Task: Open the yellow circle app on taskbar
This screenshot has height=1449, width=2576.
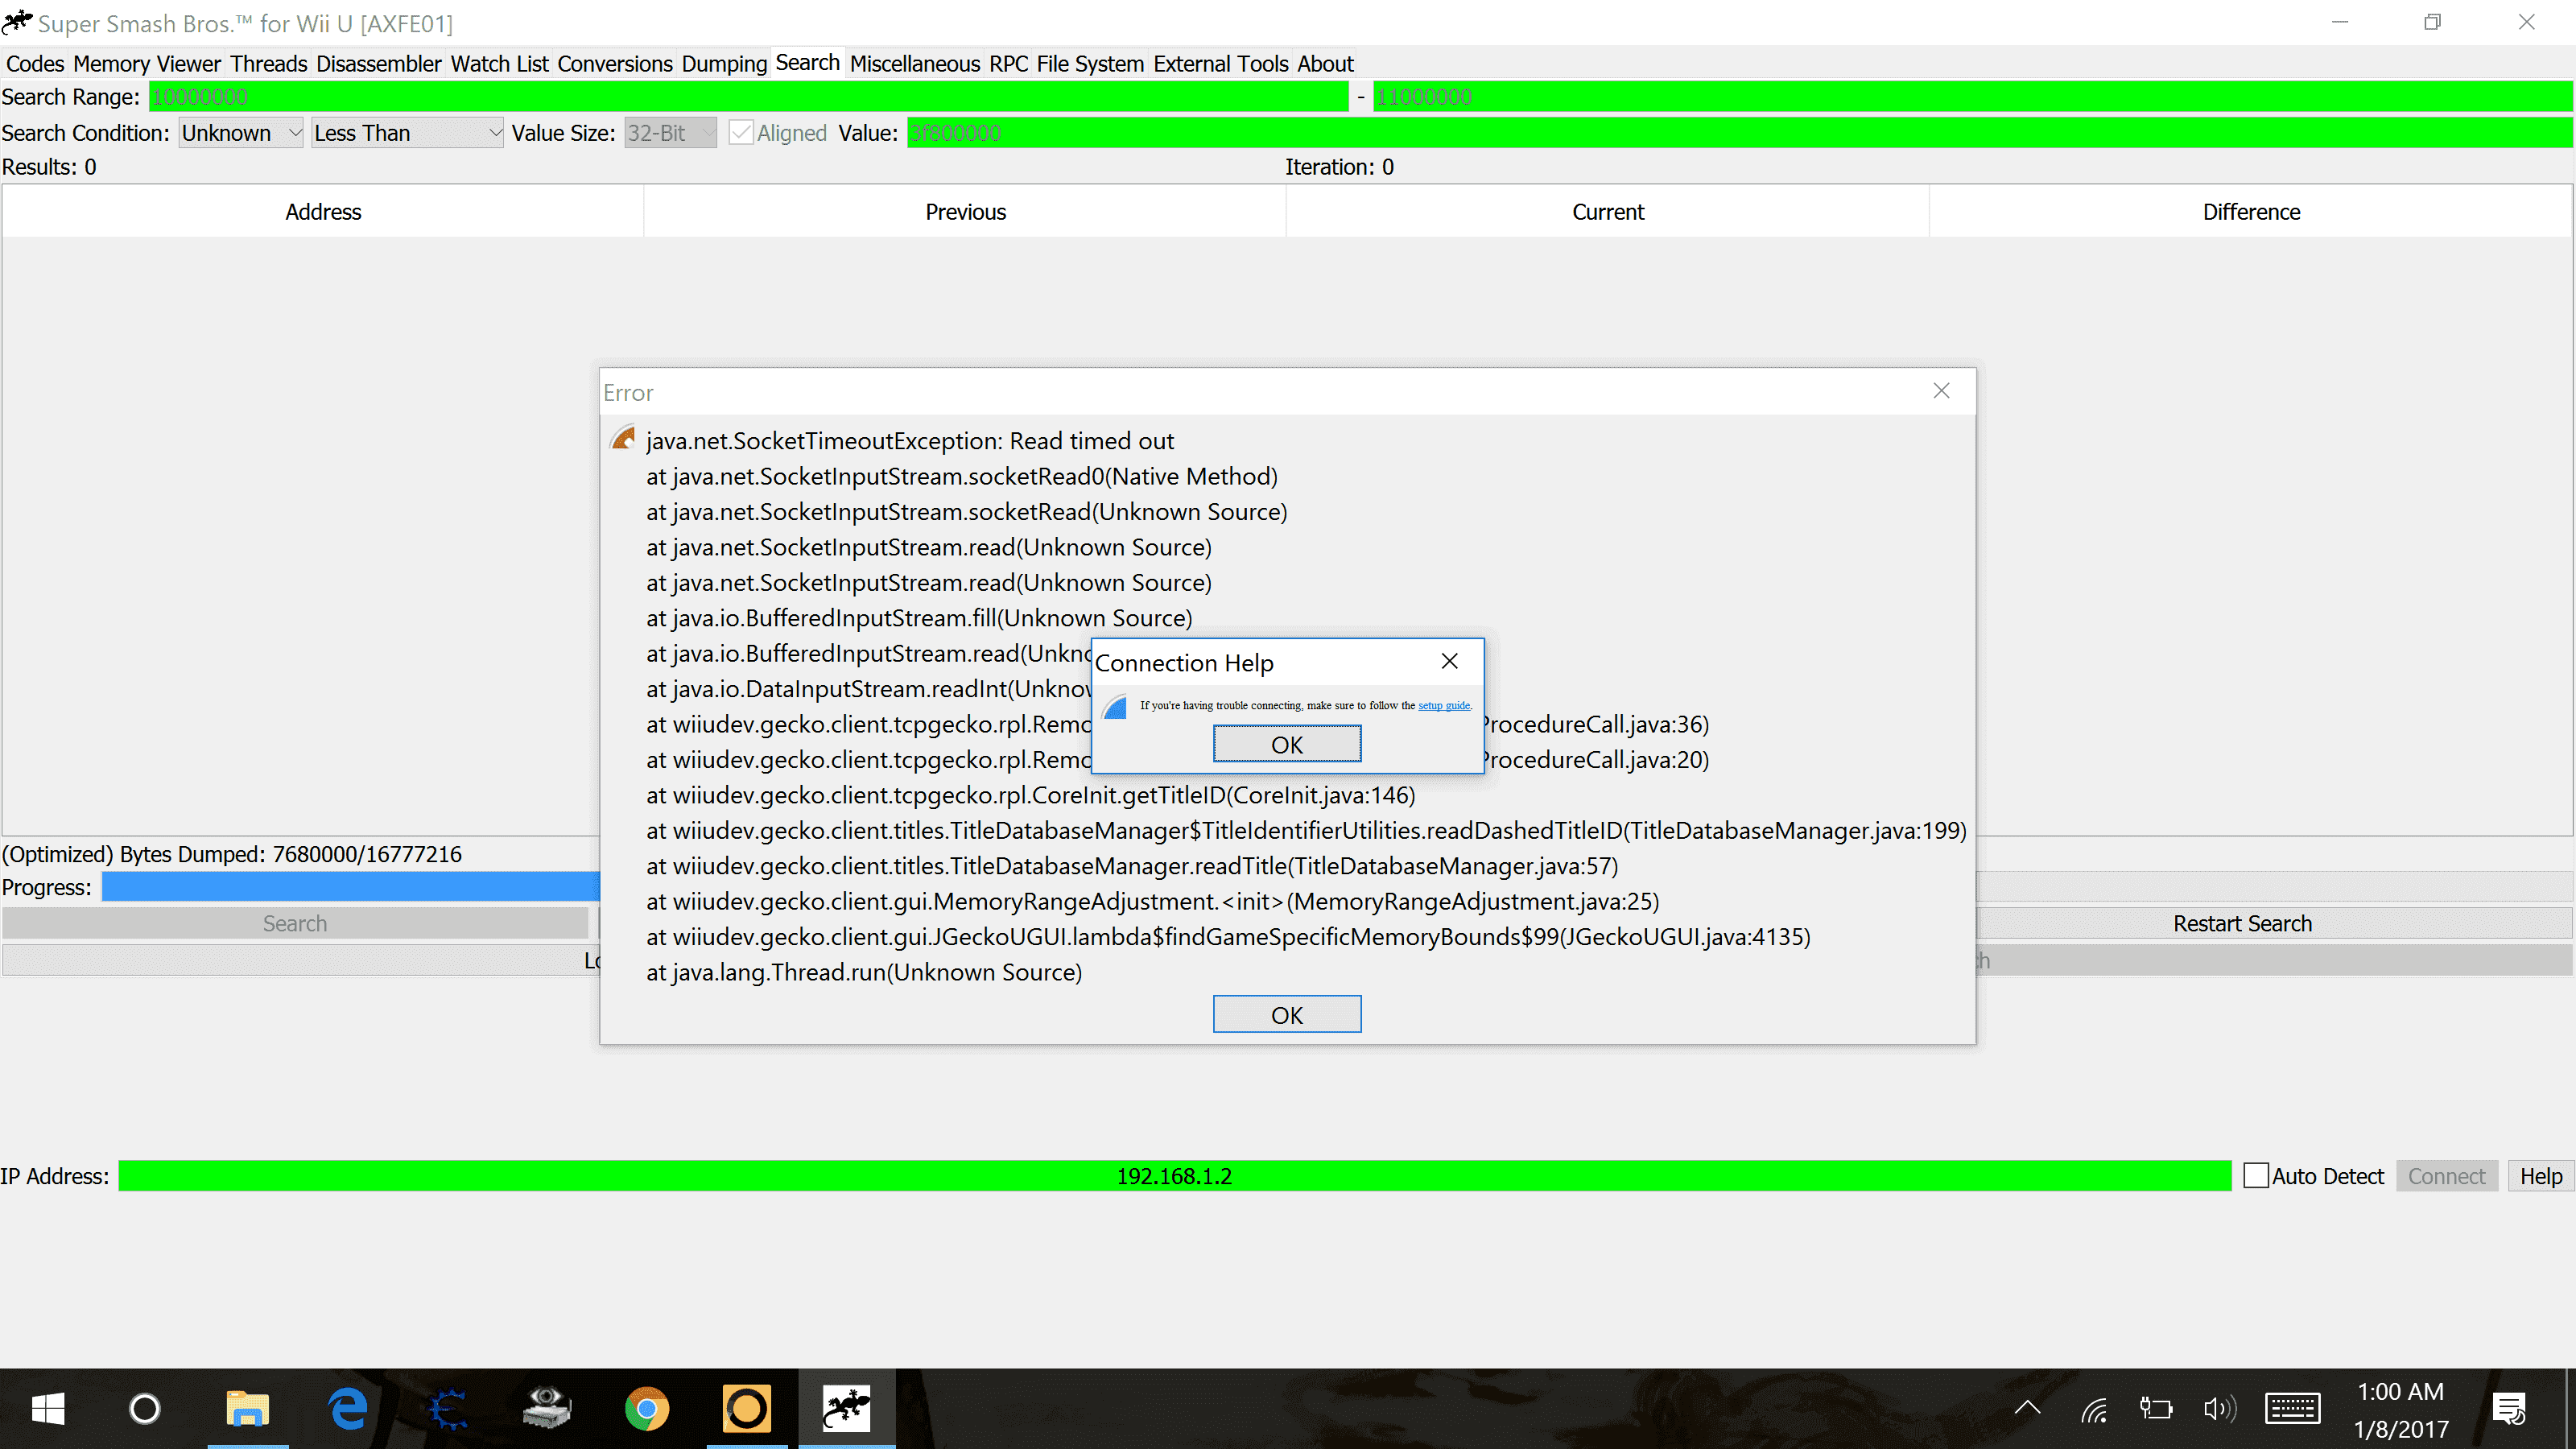Action: [747, 1409]
